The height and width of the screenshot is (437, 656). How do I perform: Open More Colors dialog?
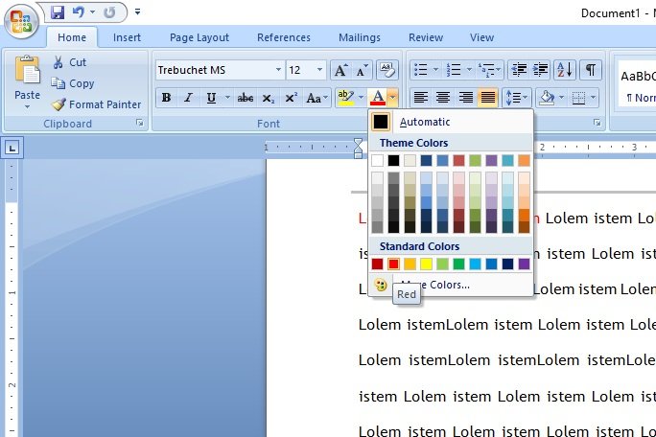coord(450,285)
